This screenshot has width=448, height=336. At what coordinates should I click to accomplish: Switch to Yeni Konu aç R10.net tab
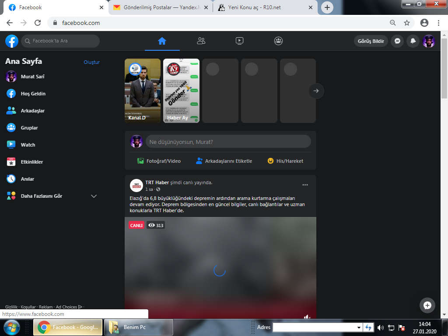pos(265,7)
